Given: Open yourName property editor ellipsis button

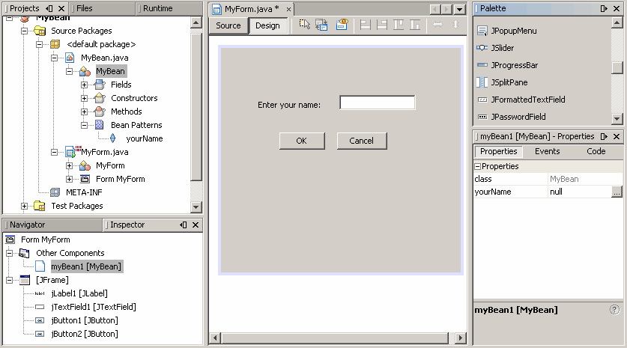Looking at the screenshot, I should [616, 192].
